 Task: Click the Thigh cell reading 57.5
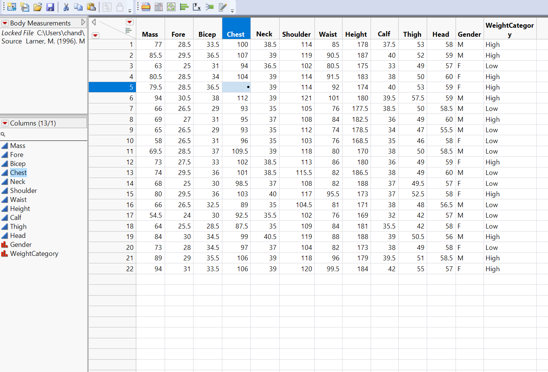[412, 98]
